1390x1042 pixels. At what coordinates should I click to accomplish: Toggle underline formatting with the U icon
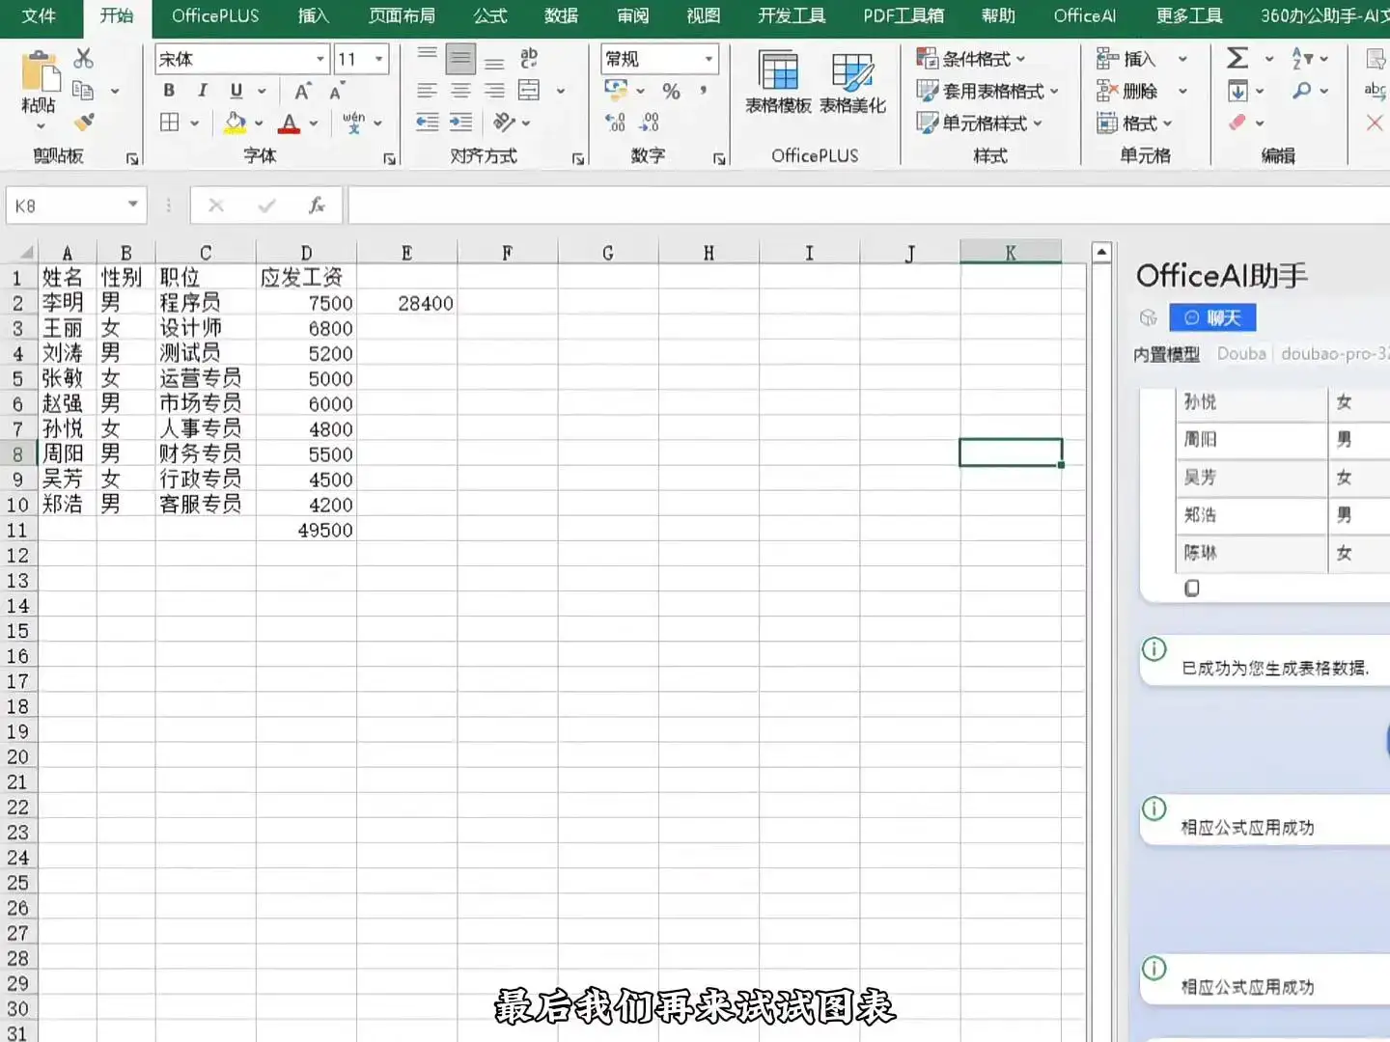point(235,91)
